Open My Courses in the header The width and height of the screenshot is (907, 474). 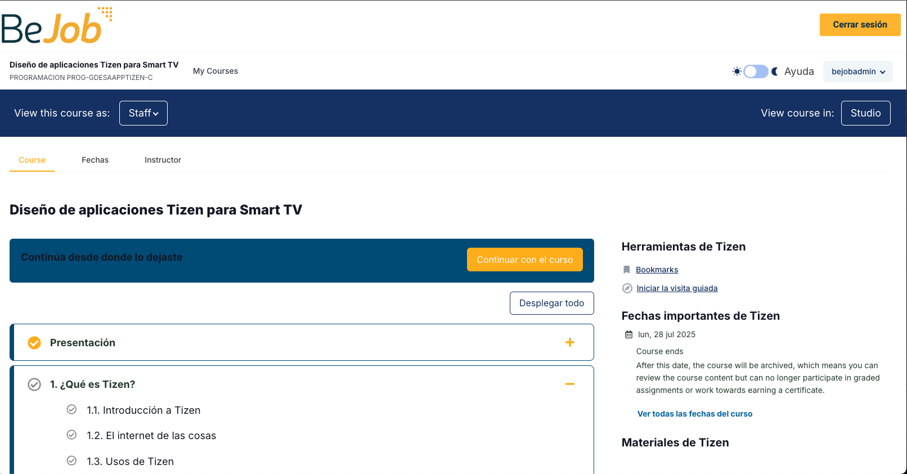point(215,71)
